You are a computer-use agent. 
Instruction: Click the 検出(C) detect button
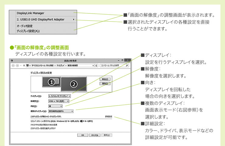click(105, 79)
